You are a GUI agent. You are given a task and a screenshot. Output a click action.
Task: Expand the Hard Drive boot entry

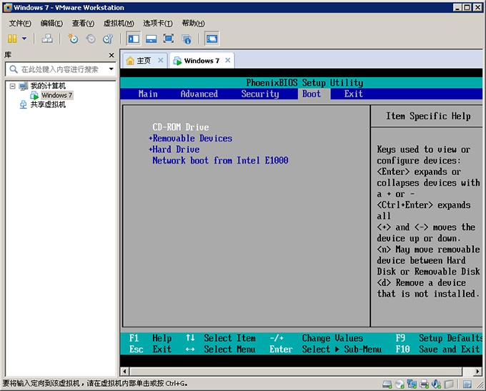174,149
